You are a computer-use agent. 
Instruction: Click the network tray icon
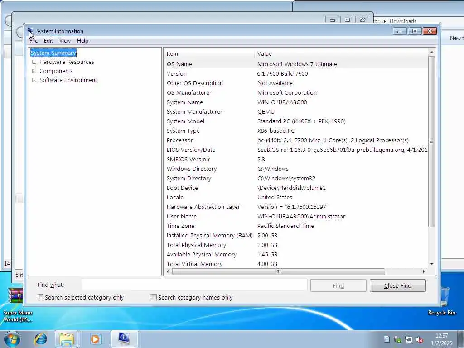[408, 340]
